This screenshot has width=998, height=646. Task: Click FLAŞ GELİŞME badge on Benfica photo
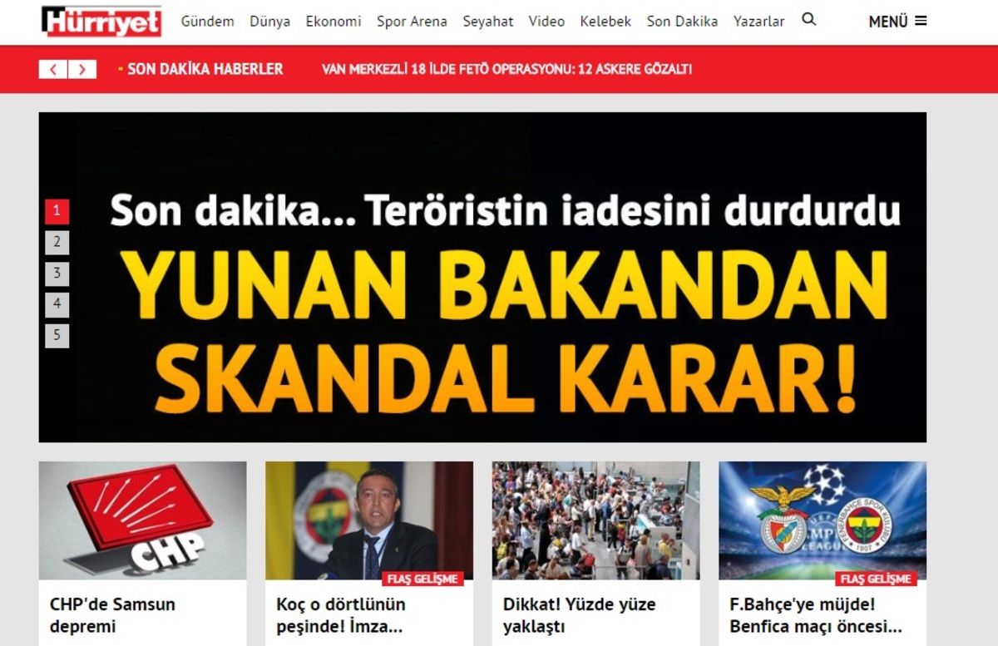[x=877, y=579]
